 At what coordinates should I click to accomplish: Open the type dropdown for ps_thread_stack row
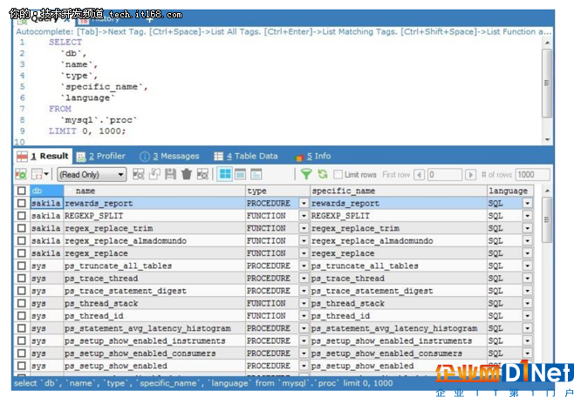pos(304,303)
